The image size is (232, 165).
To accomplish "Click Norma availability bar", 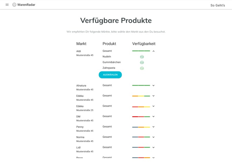I will click(141, 137).
